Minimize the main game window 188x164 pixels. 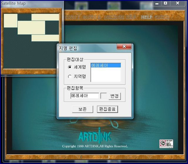click(157, 3)
